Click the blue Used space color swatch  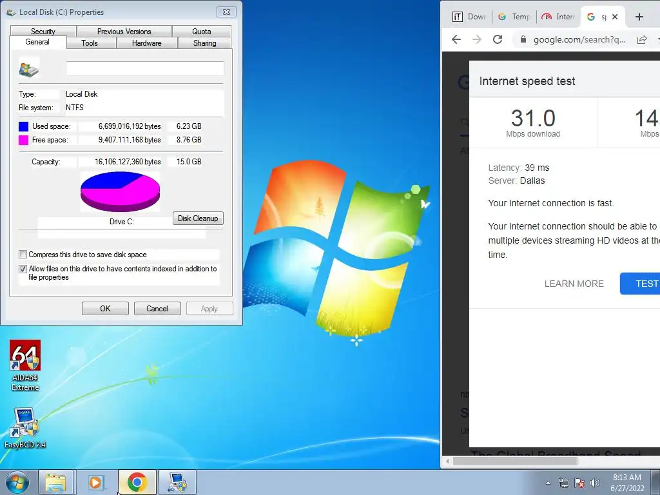[x=24, y=126]
